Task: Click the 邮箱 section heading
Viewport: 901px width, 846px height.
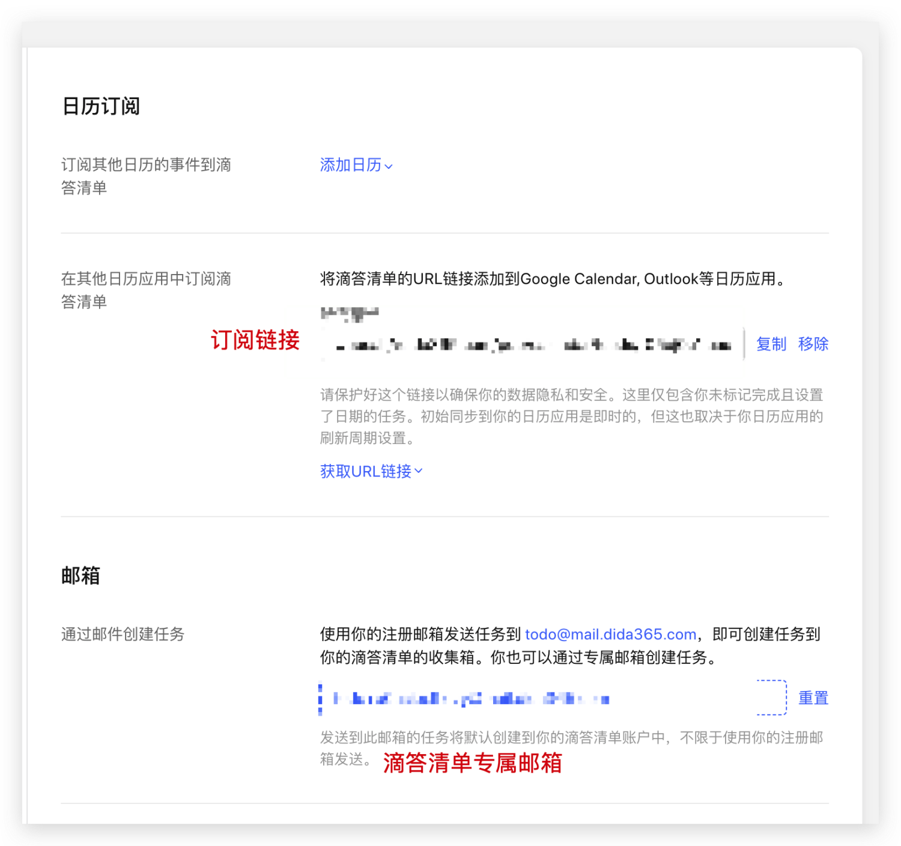Action: (80, 576)
